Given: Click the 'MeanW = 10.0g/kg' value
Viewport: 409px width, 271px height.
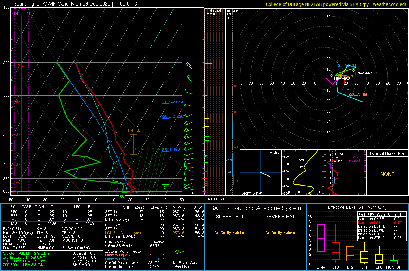Looking at the screenshot, I should point(18,233).
